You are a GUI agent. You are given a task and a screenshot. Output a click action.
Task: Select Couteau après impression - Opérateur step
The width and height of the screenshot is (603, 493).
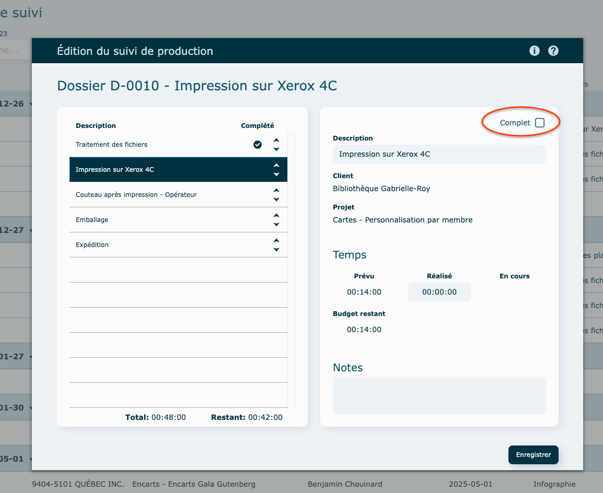(136, 195)
